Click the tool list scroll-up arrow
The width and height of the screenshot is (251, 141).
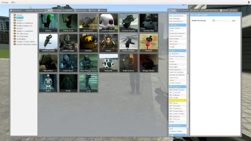point(188,14)
